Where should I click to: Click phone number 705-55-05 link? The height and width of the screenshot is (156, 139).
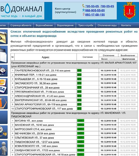[x=92, y=6]
